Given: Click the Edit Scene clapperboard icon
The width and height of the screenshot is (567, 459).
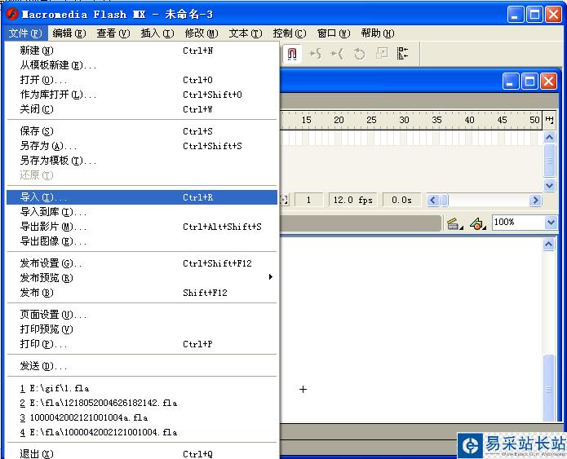Looking at the screenshot, I should coord(454,224).
